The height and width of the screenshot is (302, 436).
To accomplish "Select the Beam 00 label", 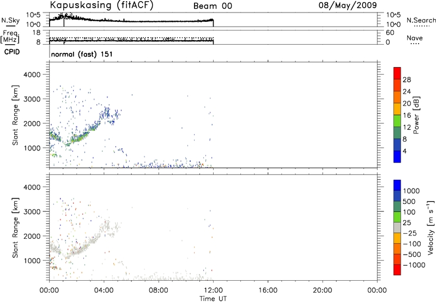I will click(x=213, y=6).
